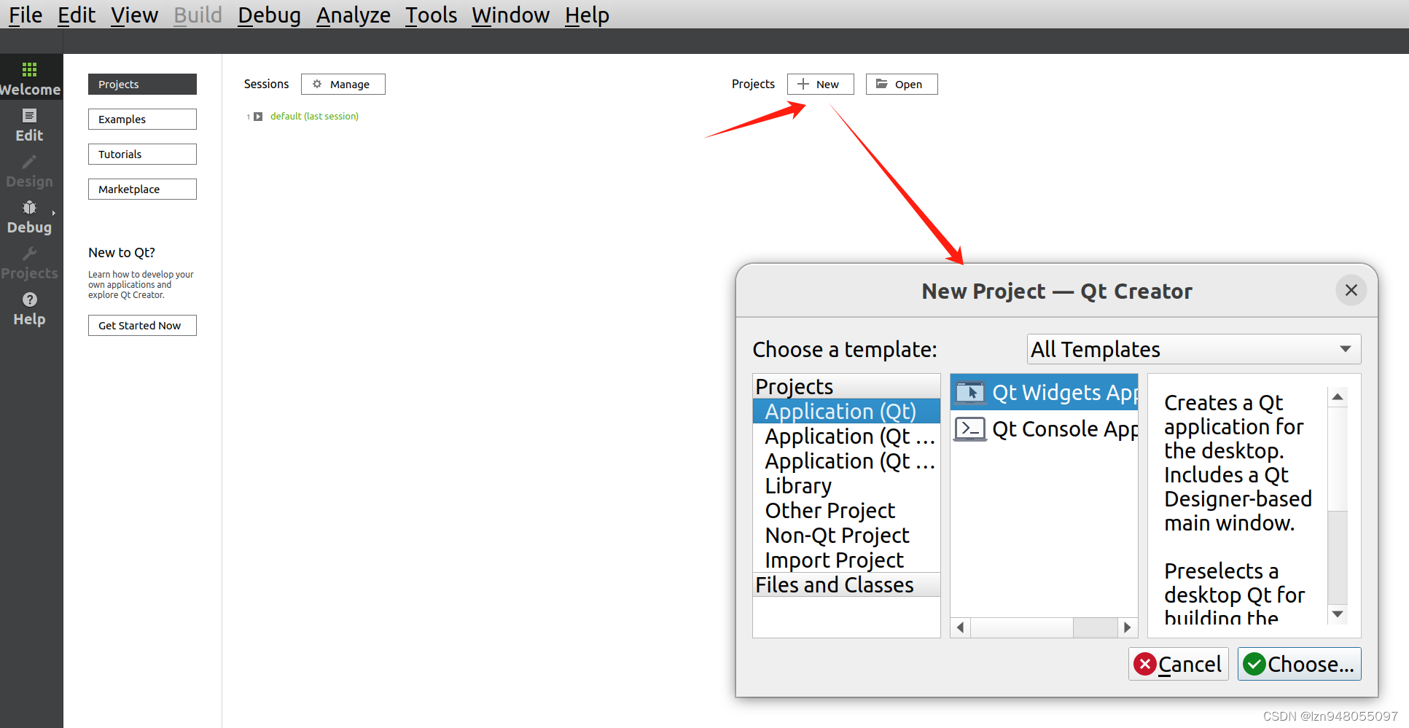Switch to Welcome mode in sidebar
1409x728 pixels.
[30, 79]
